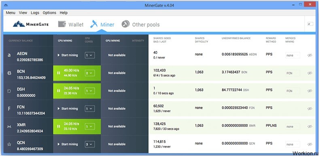Click the AEON currency icon

[9, 55]
